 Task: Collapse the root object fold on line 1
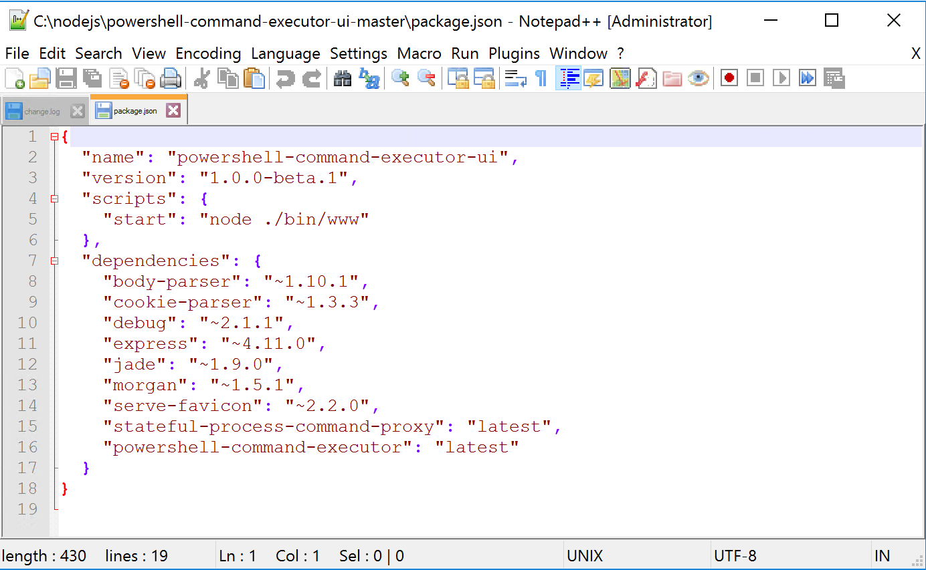pos(54,137)
